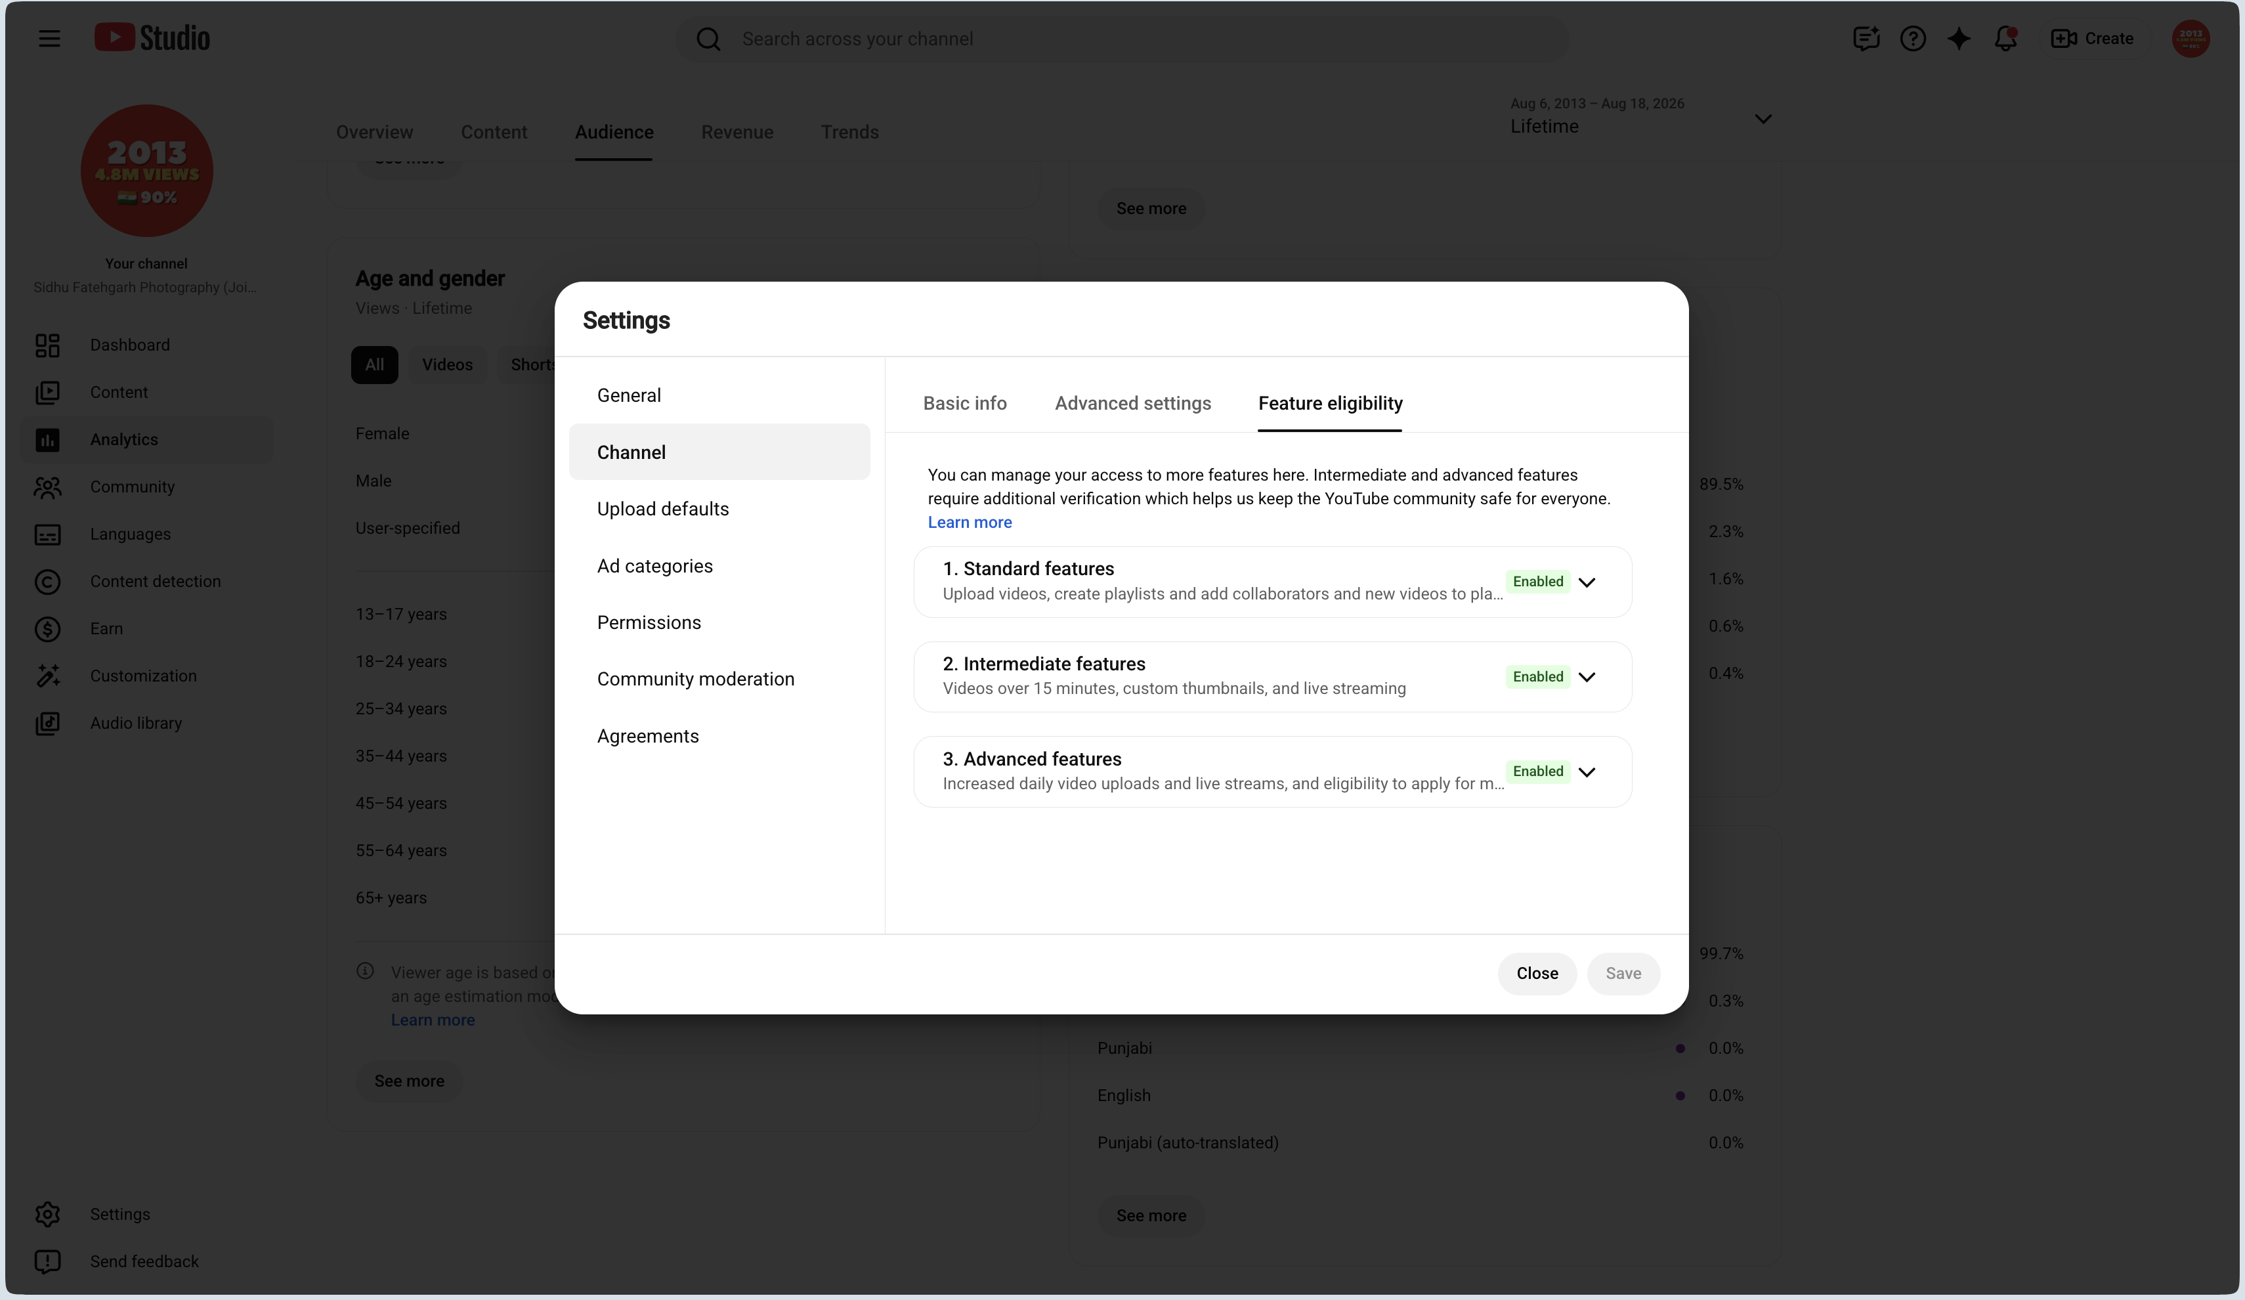Switch to the Trends analytics tab
Viewport: 2245px width, 1300px height.
[x=849, y=132]
